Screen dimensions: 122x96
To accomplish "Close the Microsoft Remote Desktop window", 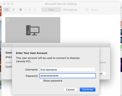I will tap(4, 4).
